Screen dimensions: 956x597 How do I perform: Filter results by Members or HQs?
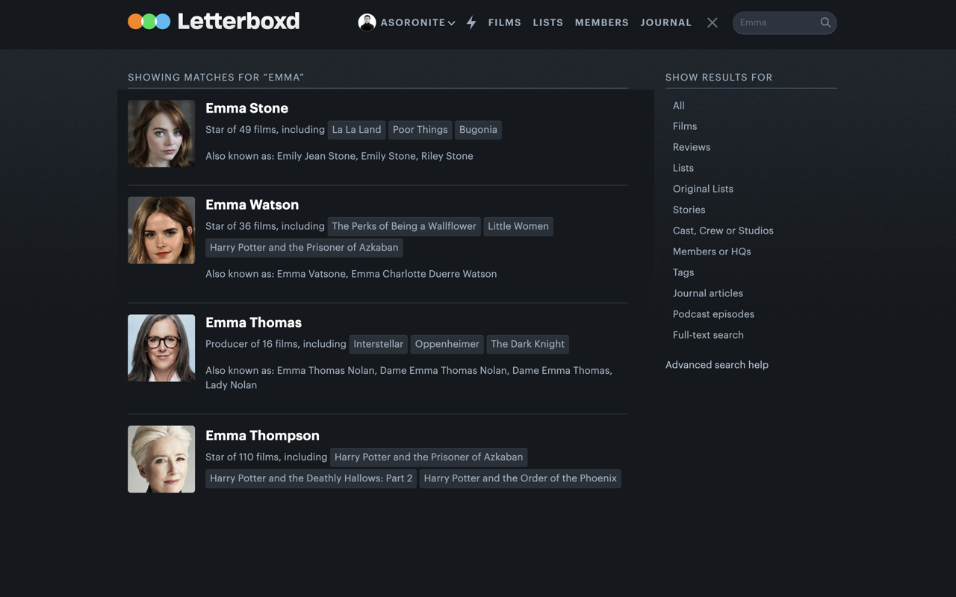coord(712,252)
